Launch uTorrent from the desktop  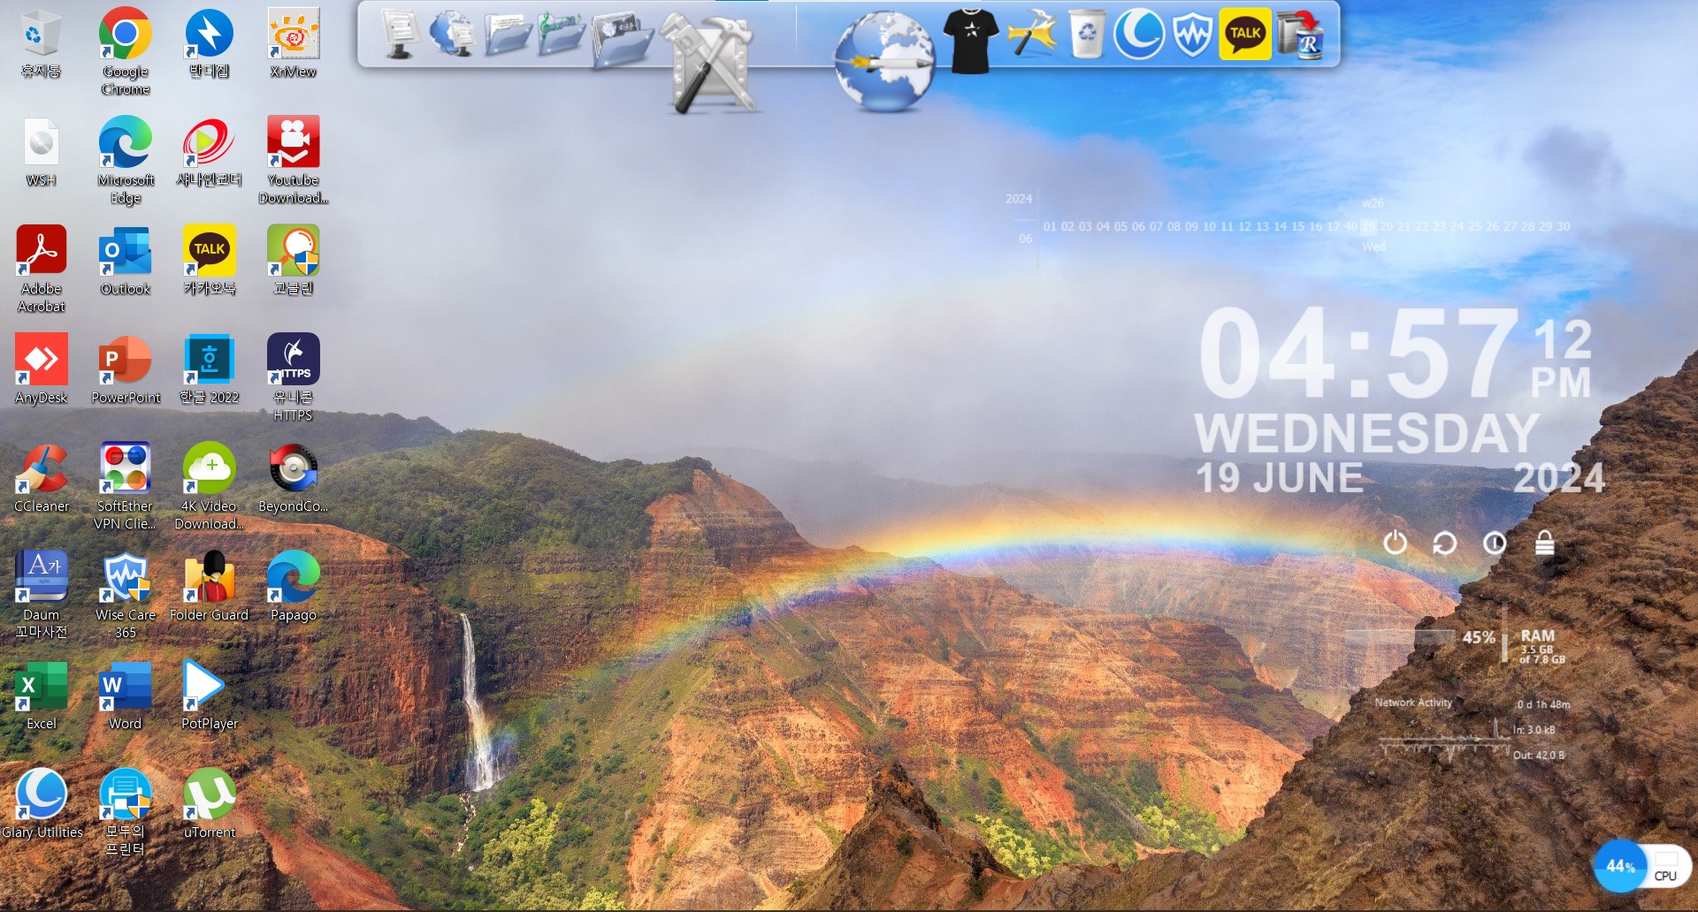(210, 804)
